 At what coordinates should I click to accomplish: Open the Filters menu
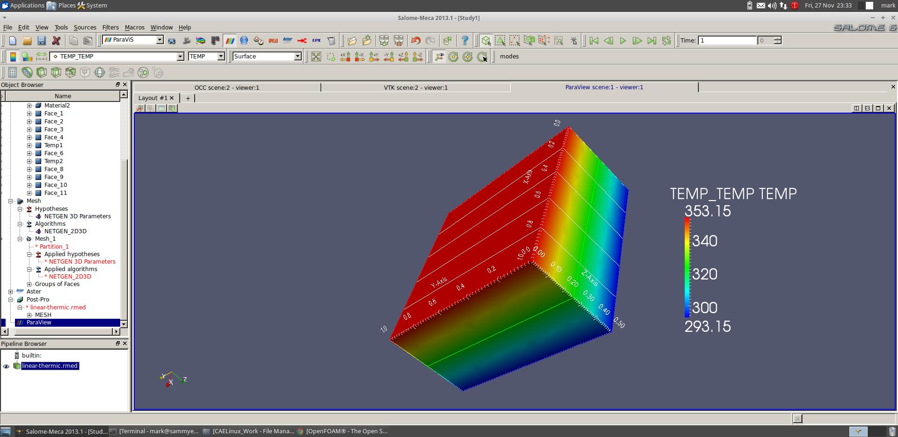point(110,28)
